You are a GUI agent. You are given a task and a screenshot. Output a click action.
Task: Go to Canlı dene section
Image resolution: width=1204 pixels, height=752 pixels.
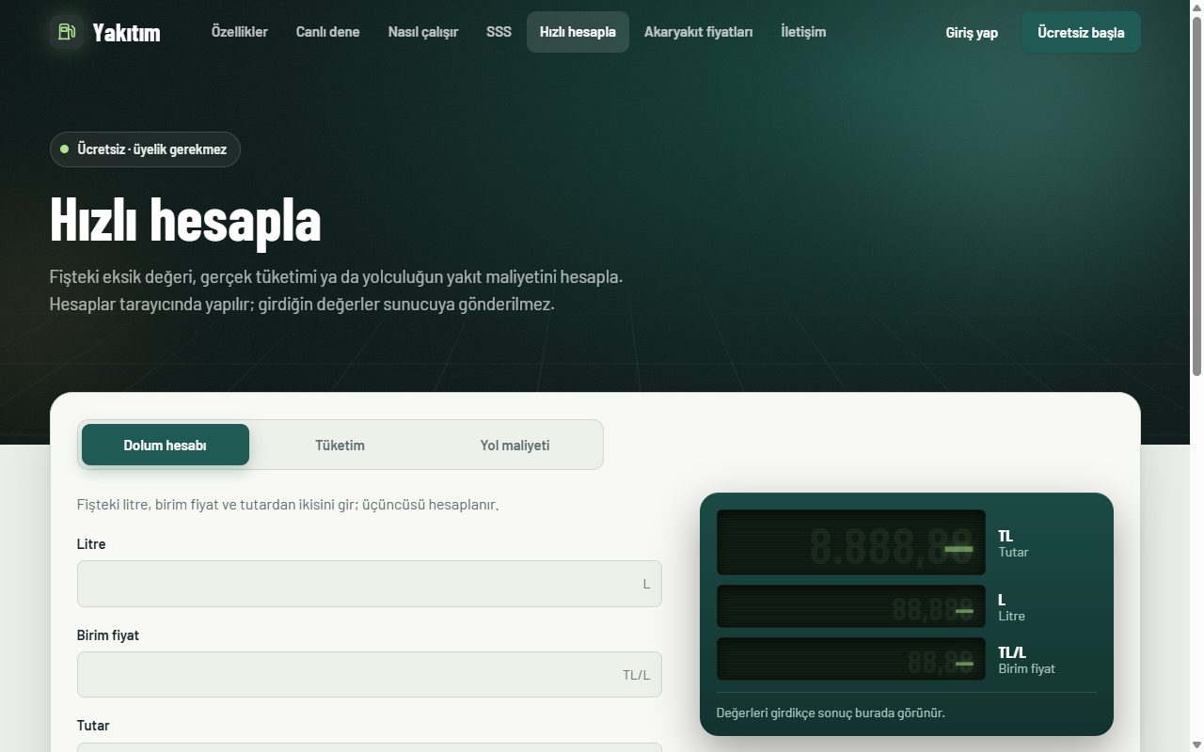(x=328, y=32)
